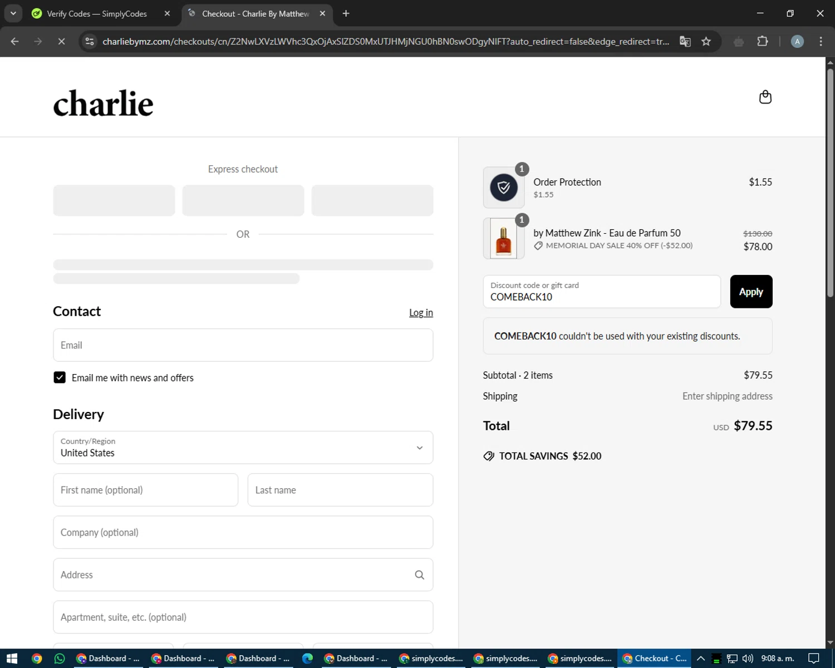Focus the Discount code or gift card field
This screenshot has height=668, width=835.
pyautogui.click(x=602, y=292)
